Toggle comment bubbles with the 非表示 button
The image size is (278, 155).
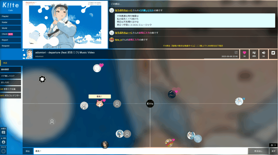click(x=4, y=131)
